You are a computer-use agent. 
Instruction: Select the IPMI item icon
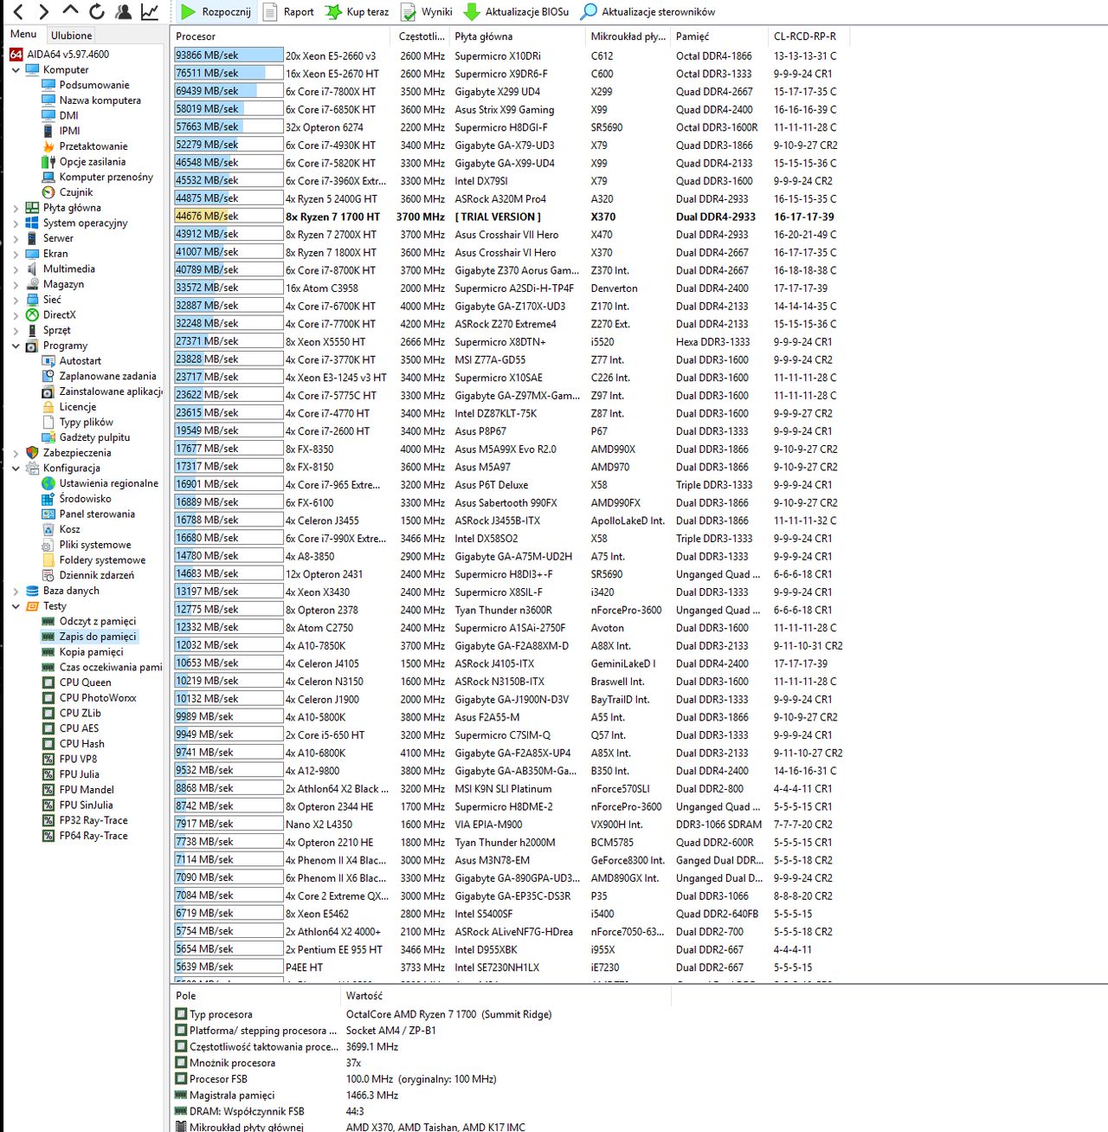(48, 131)
